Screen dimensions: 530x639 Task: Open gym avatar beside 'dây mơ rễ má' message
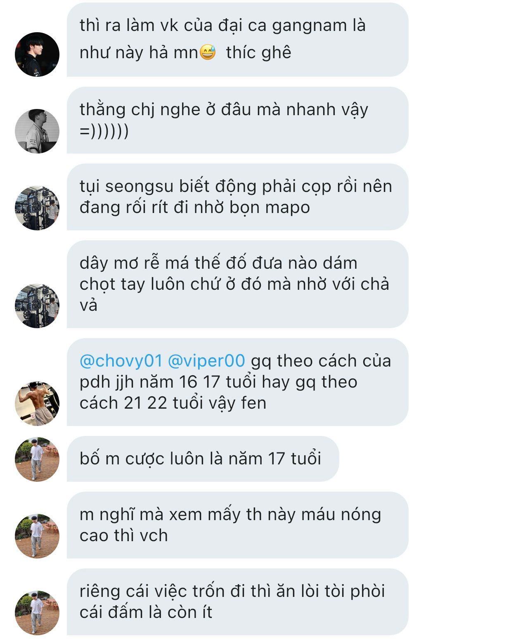pos(37,305)
